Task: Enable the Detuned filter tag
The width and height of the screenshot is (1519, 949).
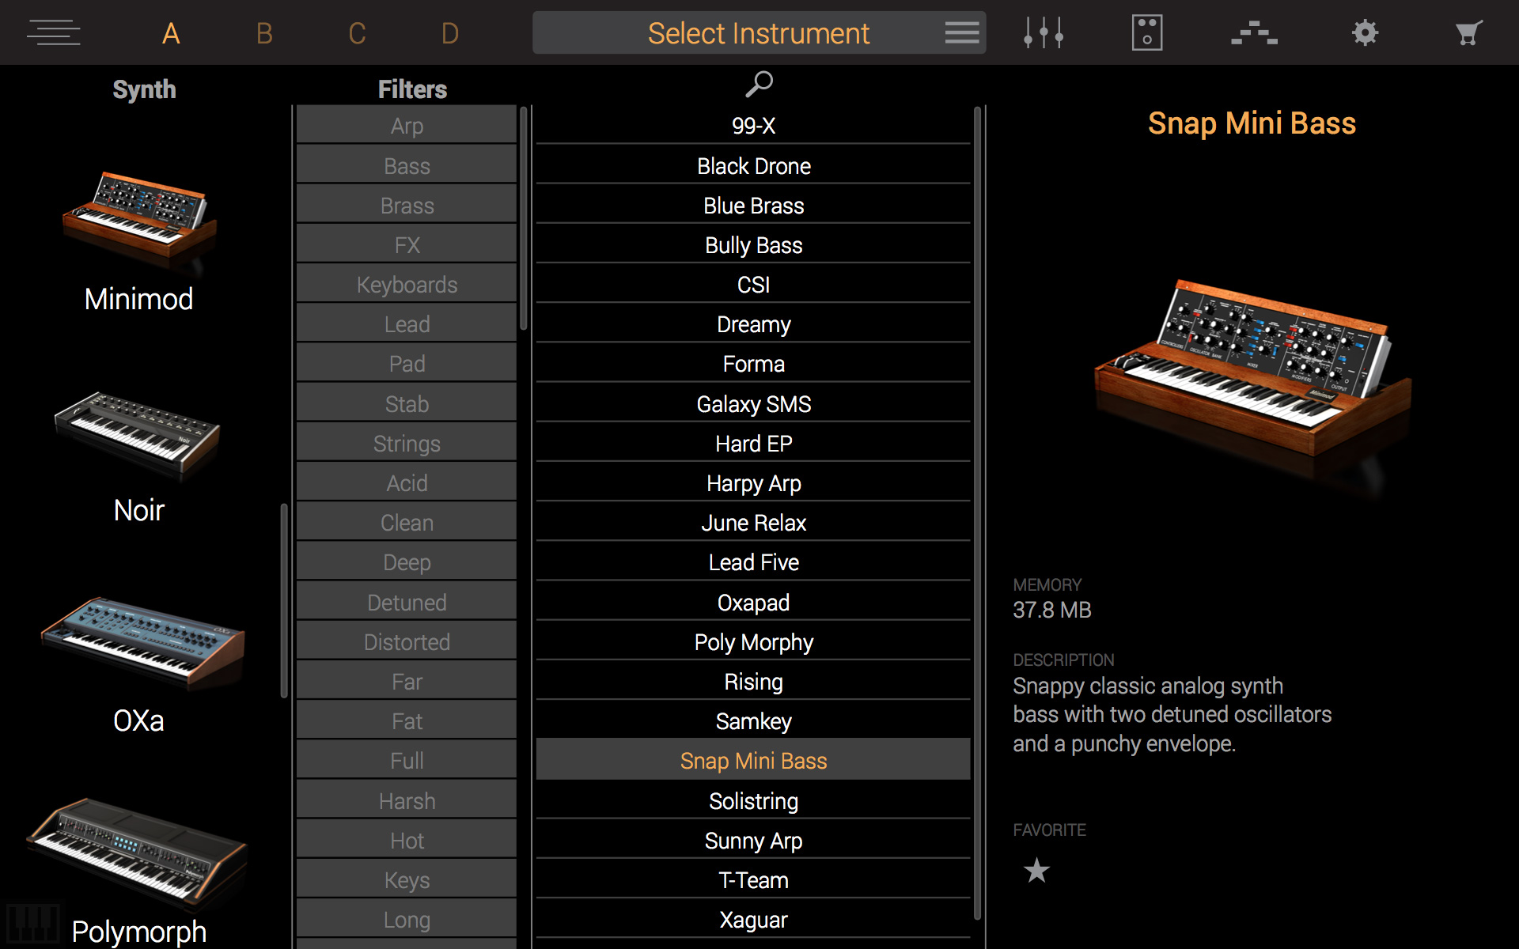Action: (x=407, y=603)
